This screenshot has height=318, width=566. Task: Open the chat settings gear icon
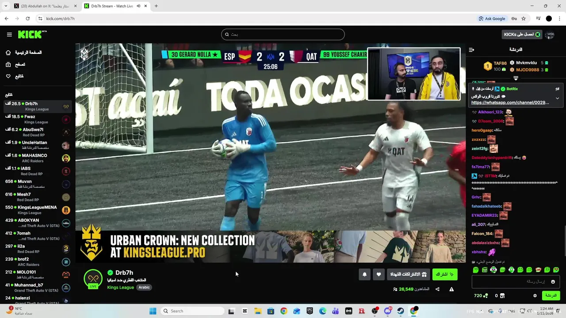(x=535, y=295)
